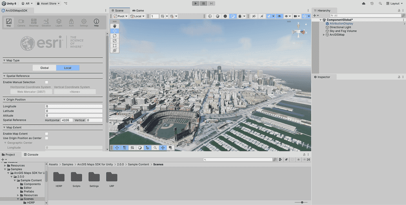Open the version control icon beside Asset Store
Viewport: 406px width, 205px height.
(x=66, y=3)
